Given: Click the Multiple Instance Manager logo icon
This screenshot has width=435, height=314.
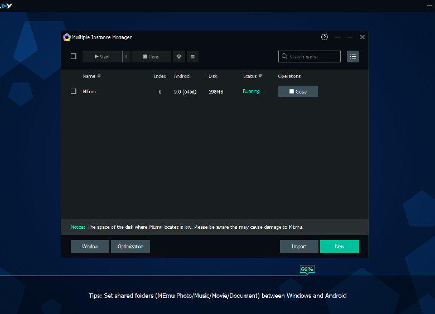Looking at the screenshot, I should [66, 37].
